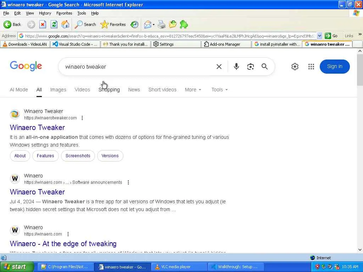
Task: Clear search query with the X icon
Action: click(219, 67)
